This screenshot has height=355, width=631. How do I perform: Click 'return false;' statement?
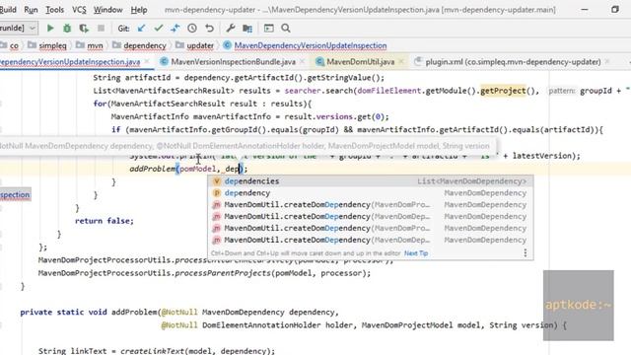(x=105, y=221)
